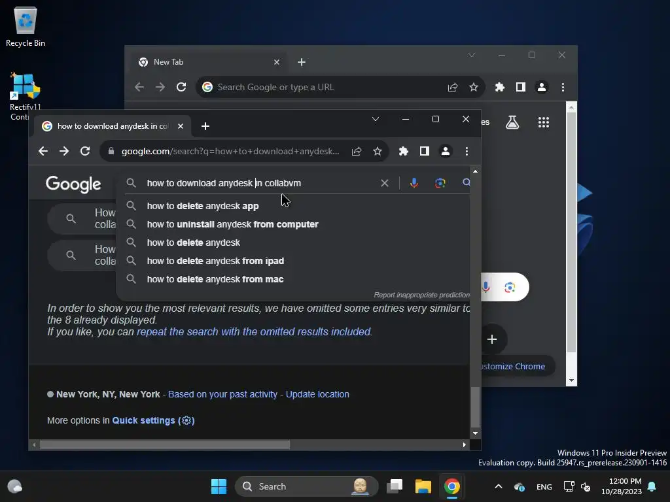Toggle side panel in New Tab window
Viewport: 670px width, 502px height.
[520, 87]
